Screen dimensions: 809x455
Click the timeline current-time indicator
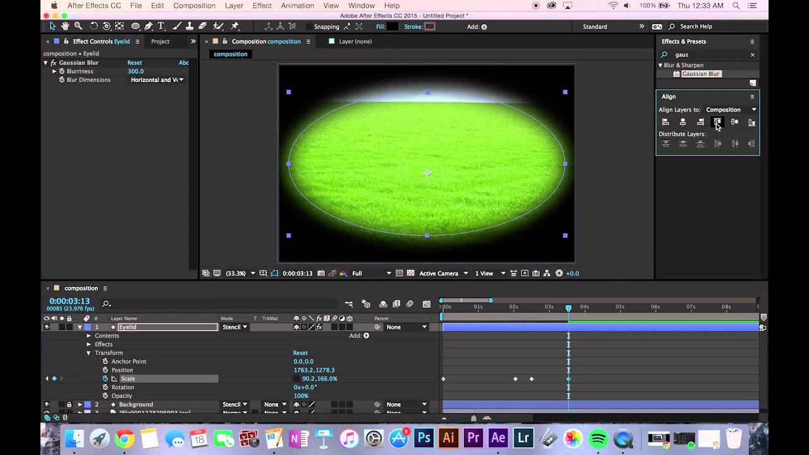[x=568, y=308]
